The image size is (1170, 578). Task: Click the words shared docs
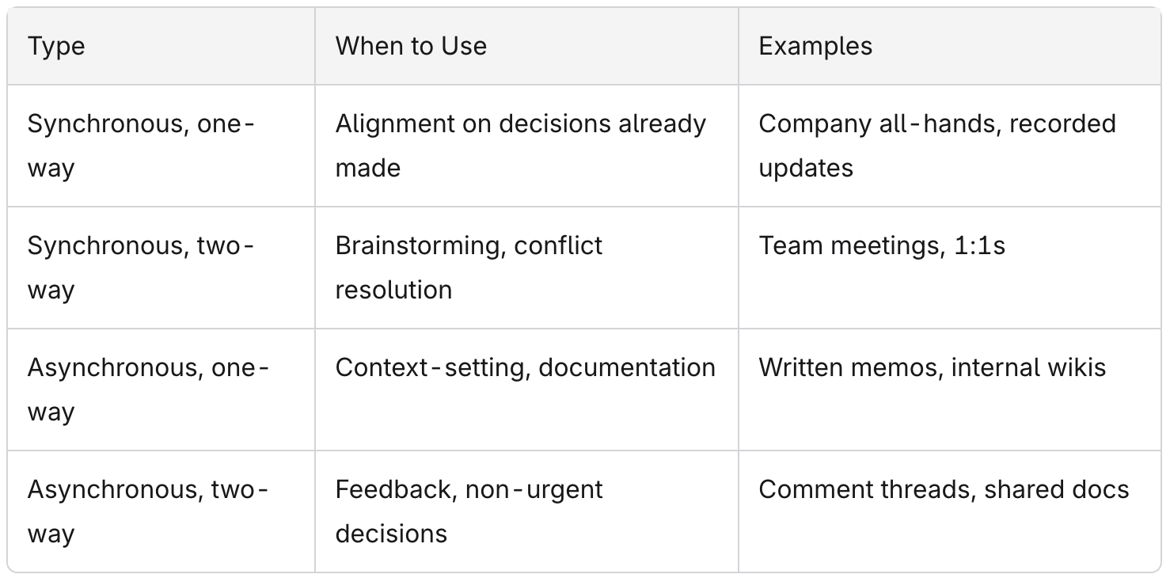click(x=1057, y=489)
